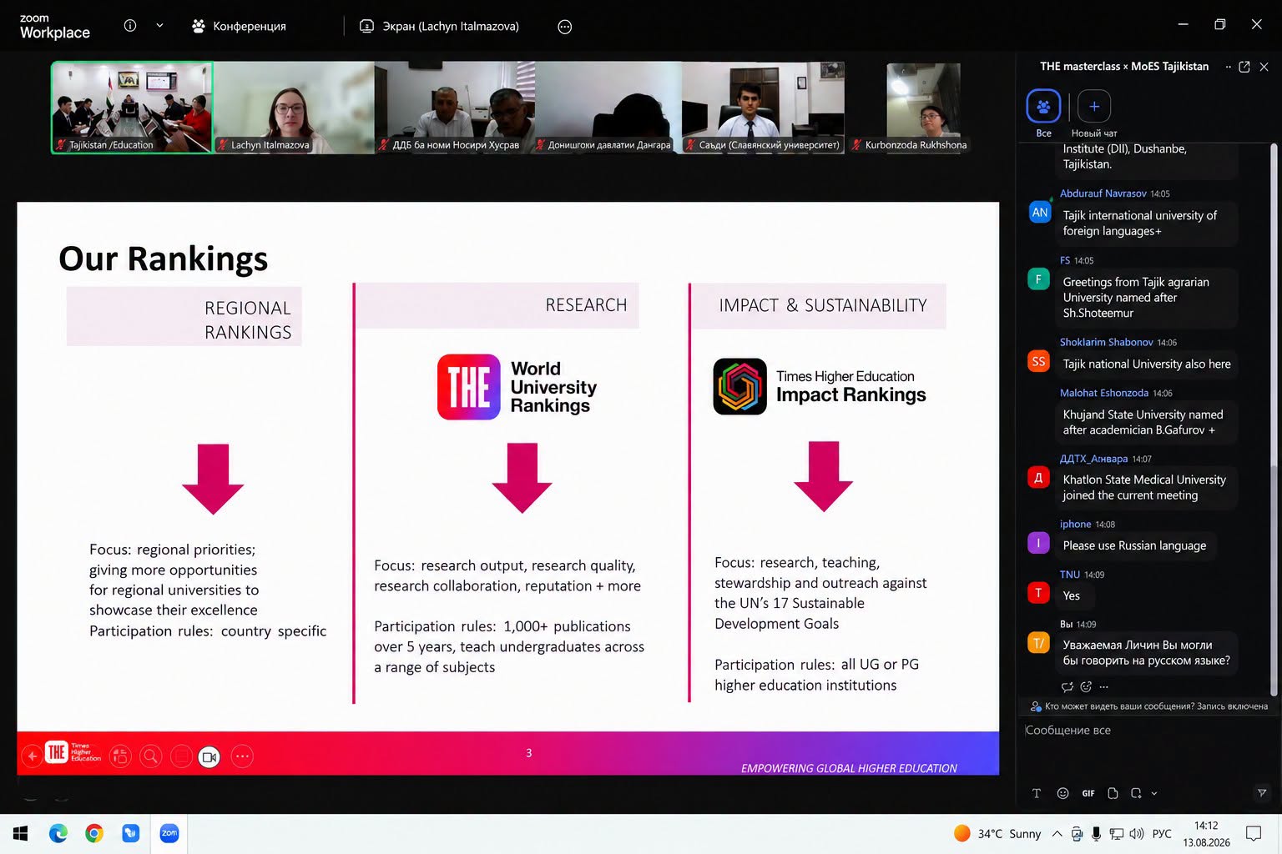1282x854 pixels.
Task: Launch Google Chrome from the taskbar
Action: coord(94,833)
